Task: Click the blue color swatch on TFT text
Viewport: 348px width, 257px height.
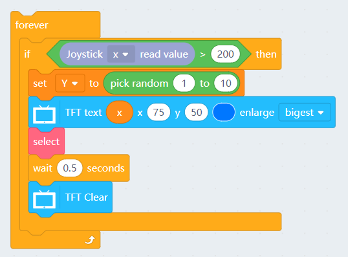Action: (x=224, y=113)
